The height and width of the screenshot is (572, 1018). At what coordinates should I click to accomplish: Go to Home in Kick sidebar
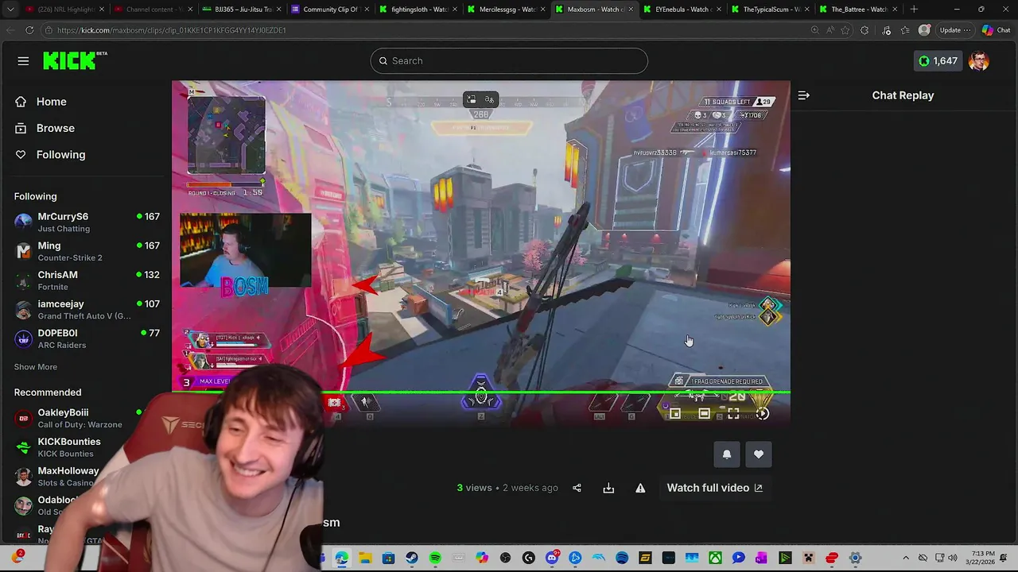pos(51,102)
